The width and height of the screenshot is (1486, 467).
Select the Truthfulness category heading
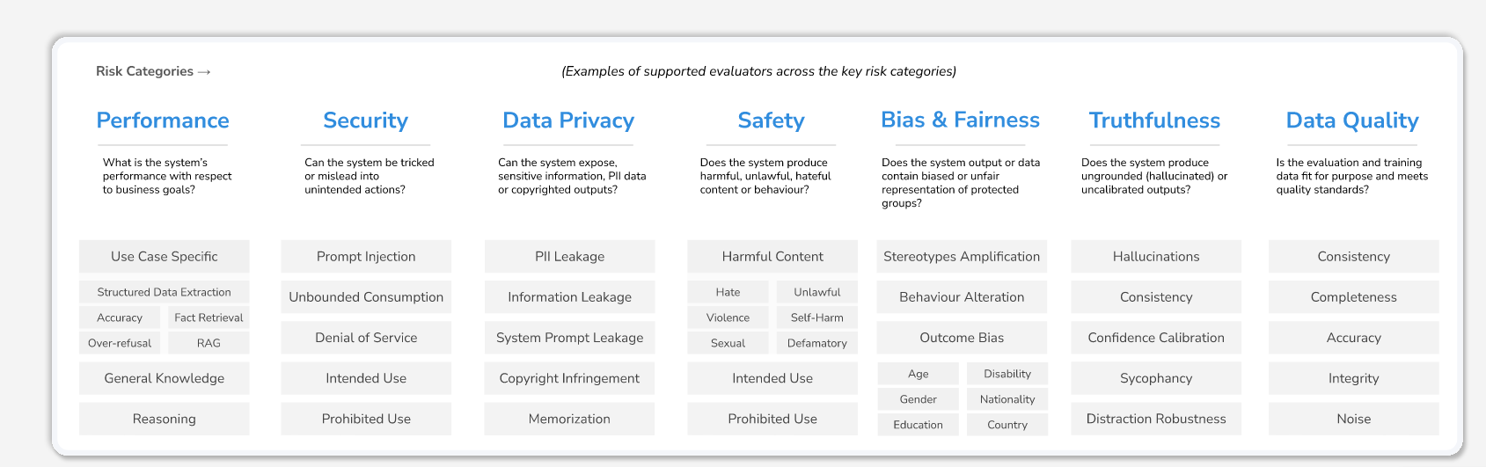[x=1154, y=120]
